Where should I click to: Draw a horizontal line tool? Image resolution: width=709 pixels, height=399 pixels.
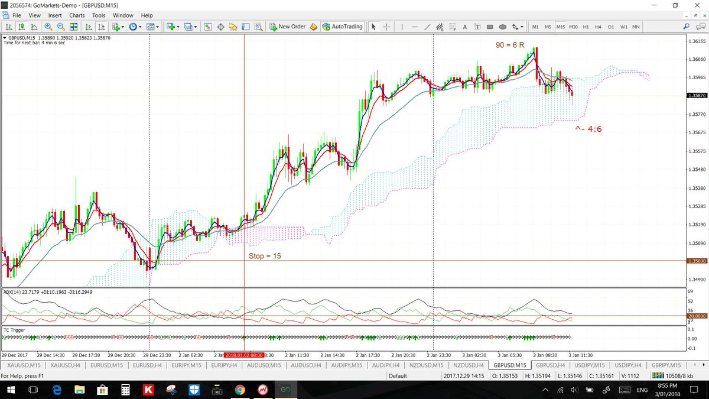(415, 27)
